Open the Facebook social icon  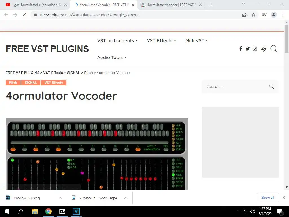[x=240, y=49]
